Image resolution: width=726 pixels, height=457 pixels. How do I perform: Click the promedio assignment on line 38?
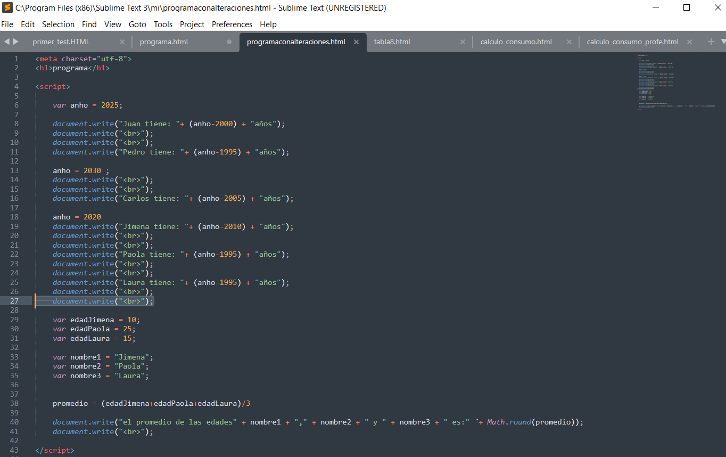[152, 403]
